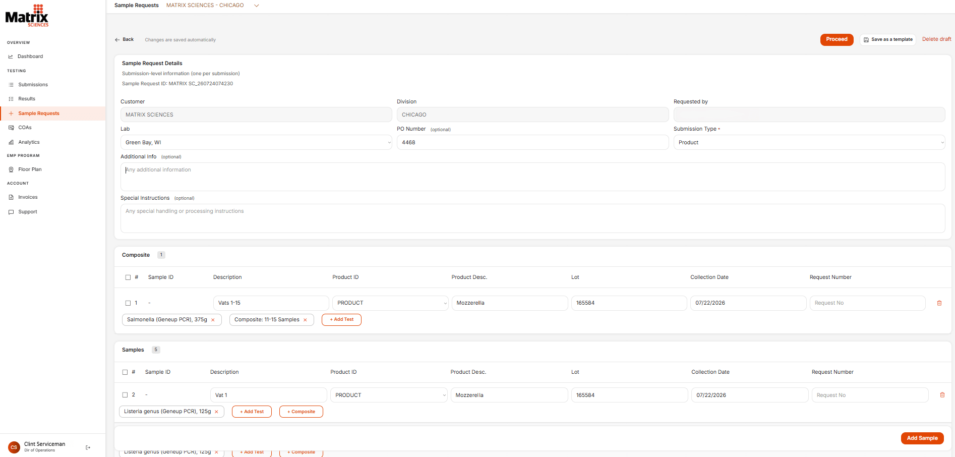Click the Division field CHICAGO

[532, 115]
